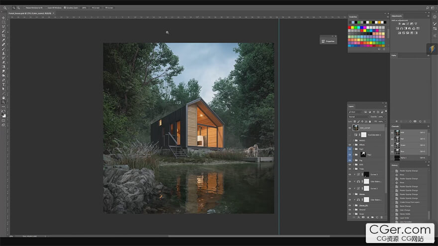Select the Move tool
The height and width of the screenshot is (246, 438).
click(3, 18)
